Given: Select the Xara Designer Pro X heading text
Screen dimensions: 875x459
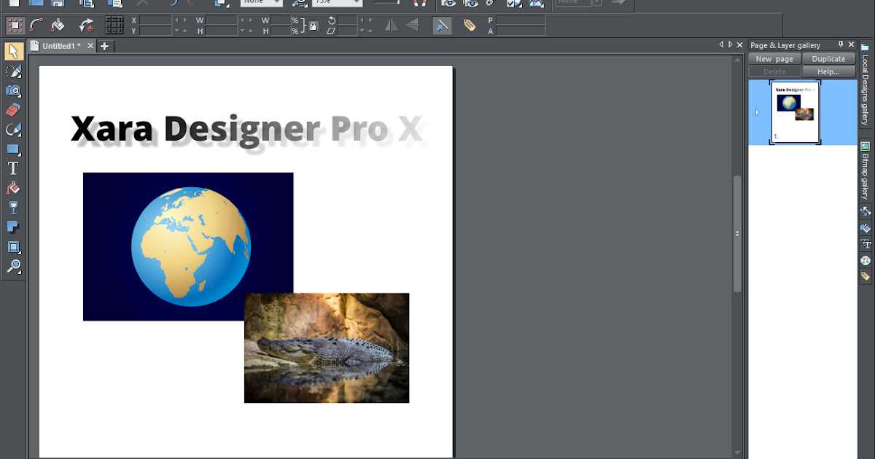Looking at the screenshot, I should (246, 129).
